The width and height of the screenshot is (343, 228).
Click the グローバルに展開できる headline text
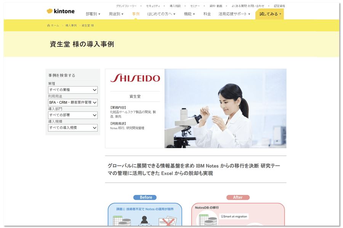coord(194,169)
